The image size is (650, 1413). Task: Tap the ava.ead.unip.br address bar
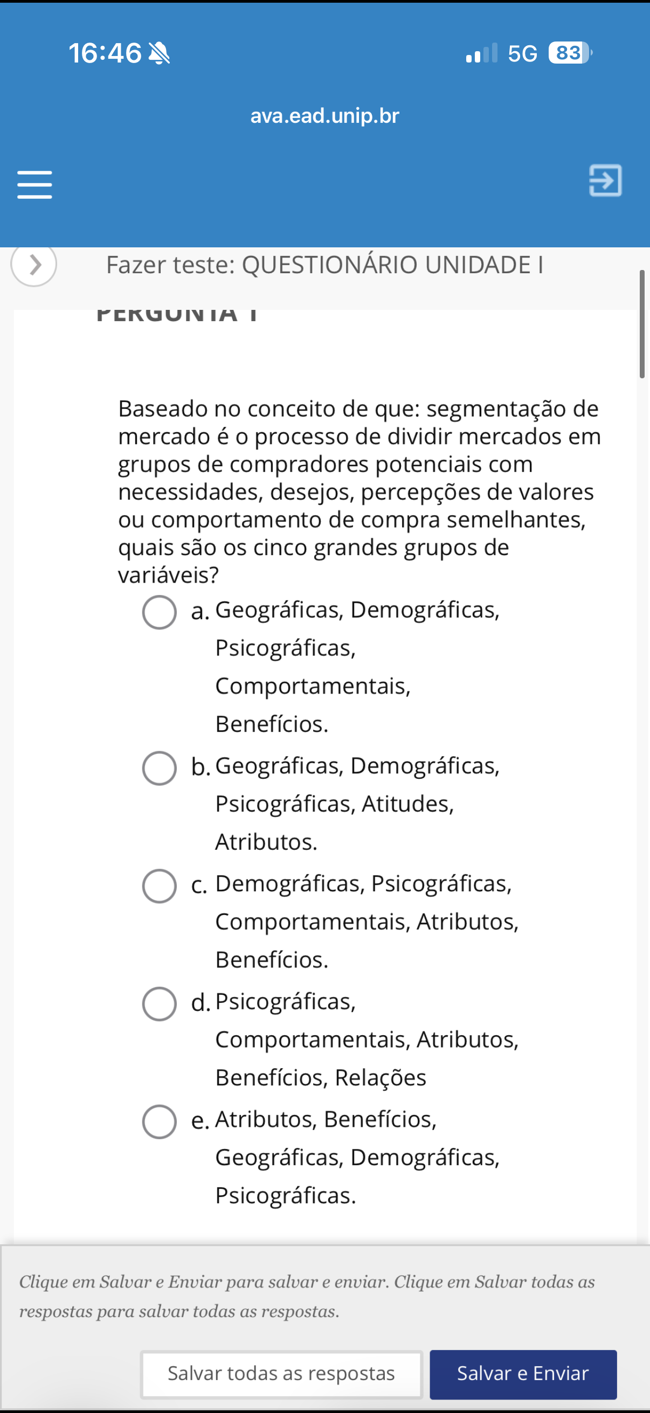tap(324, 116)
